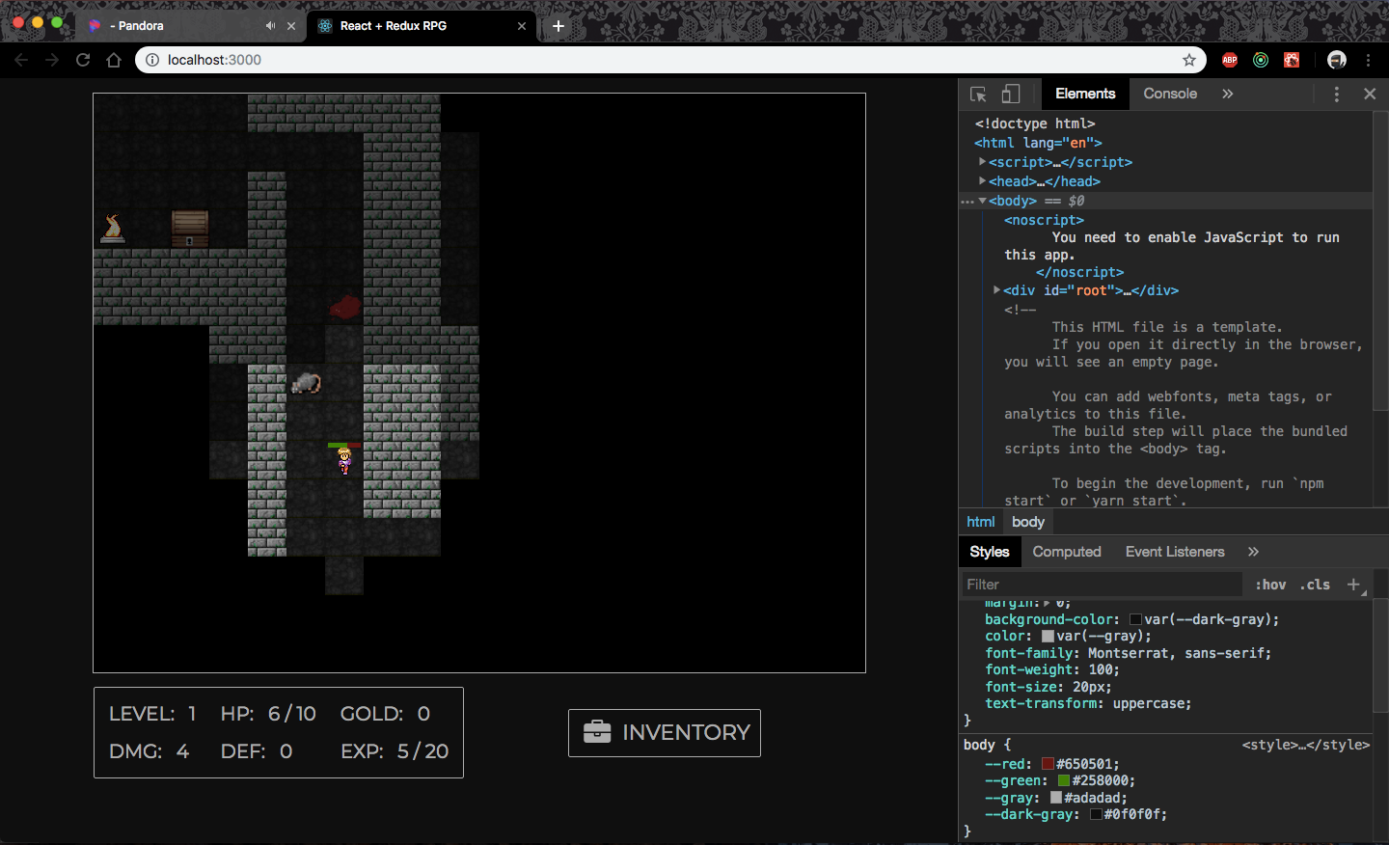Go forward in browser history
The image size is (1389, 845).
52,60
